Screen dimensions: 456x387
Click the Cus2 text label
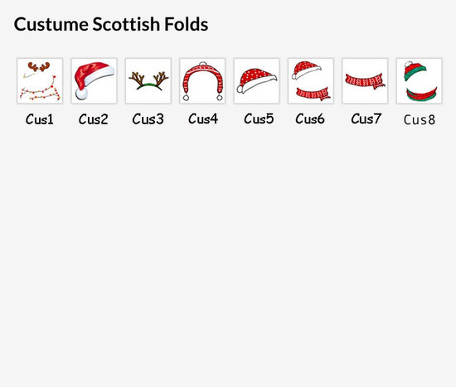(x=94, y=119)
